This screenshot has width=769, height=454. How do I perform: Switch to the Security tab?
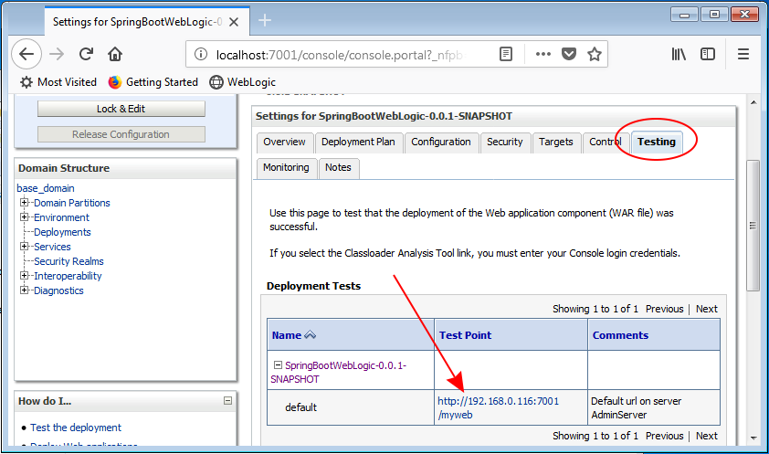[505, 143]
